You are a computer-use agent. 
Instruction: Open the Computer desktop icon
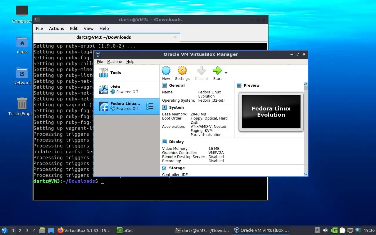click(22, 14)
